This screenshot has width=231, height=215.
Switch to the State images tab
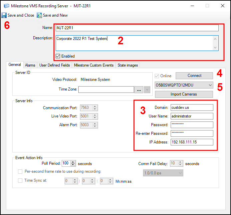(128, 65)
